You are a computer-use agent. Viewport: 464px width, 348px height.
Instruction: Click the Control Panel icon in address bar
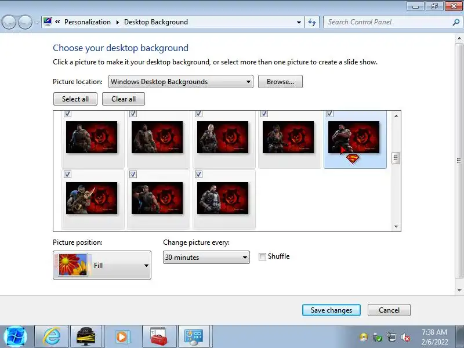pos(48,21)
